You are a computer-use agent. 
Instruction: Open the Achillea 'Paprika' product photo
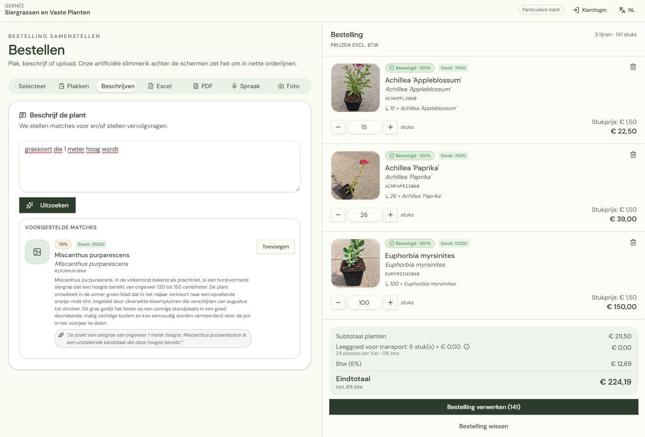356,175
